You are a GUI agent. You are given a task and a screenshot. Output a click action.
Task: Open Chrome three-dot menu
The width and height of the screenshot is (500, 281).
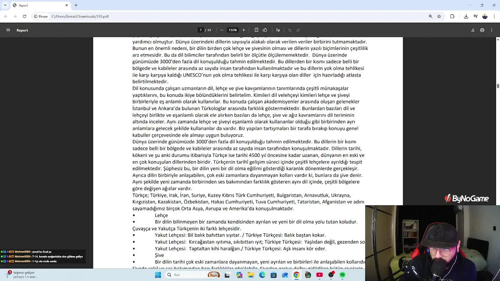[x=494, y=16]
